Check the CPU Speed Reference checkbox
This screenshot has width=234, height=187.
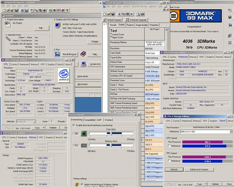(169, 146)
